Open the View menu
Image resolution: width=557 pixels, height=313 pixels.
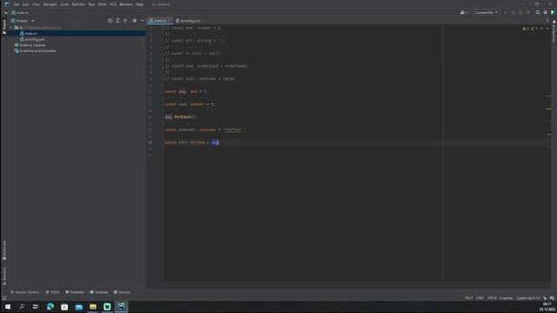click(x=37, y=4)
